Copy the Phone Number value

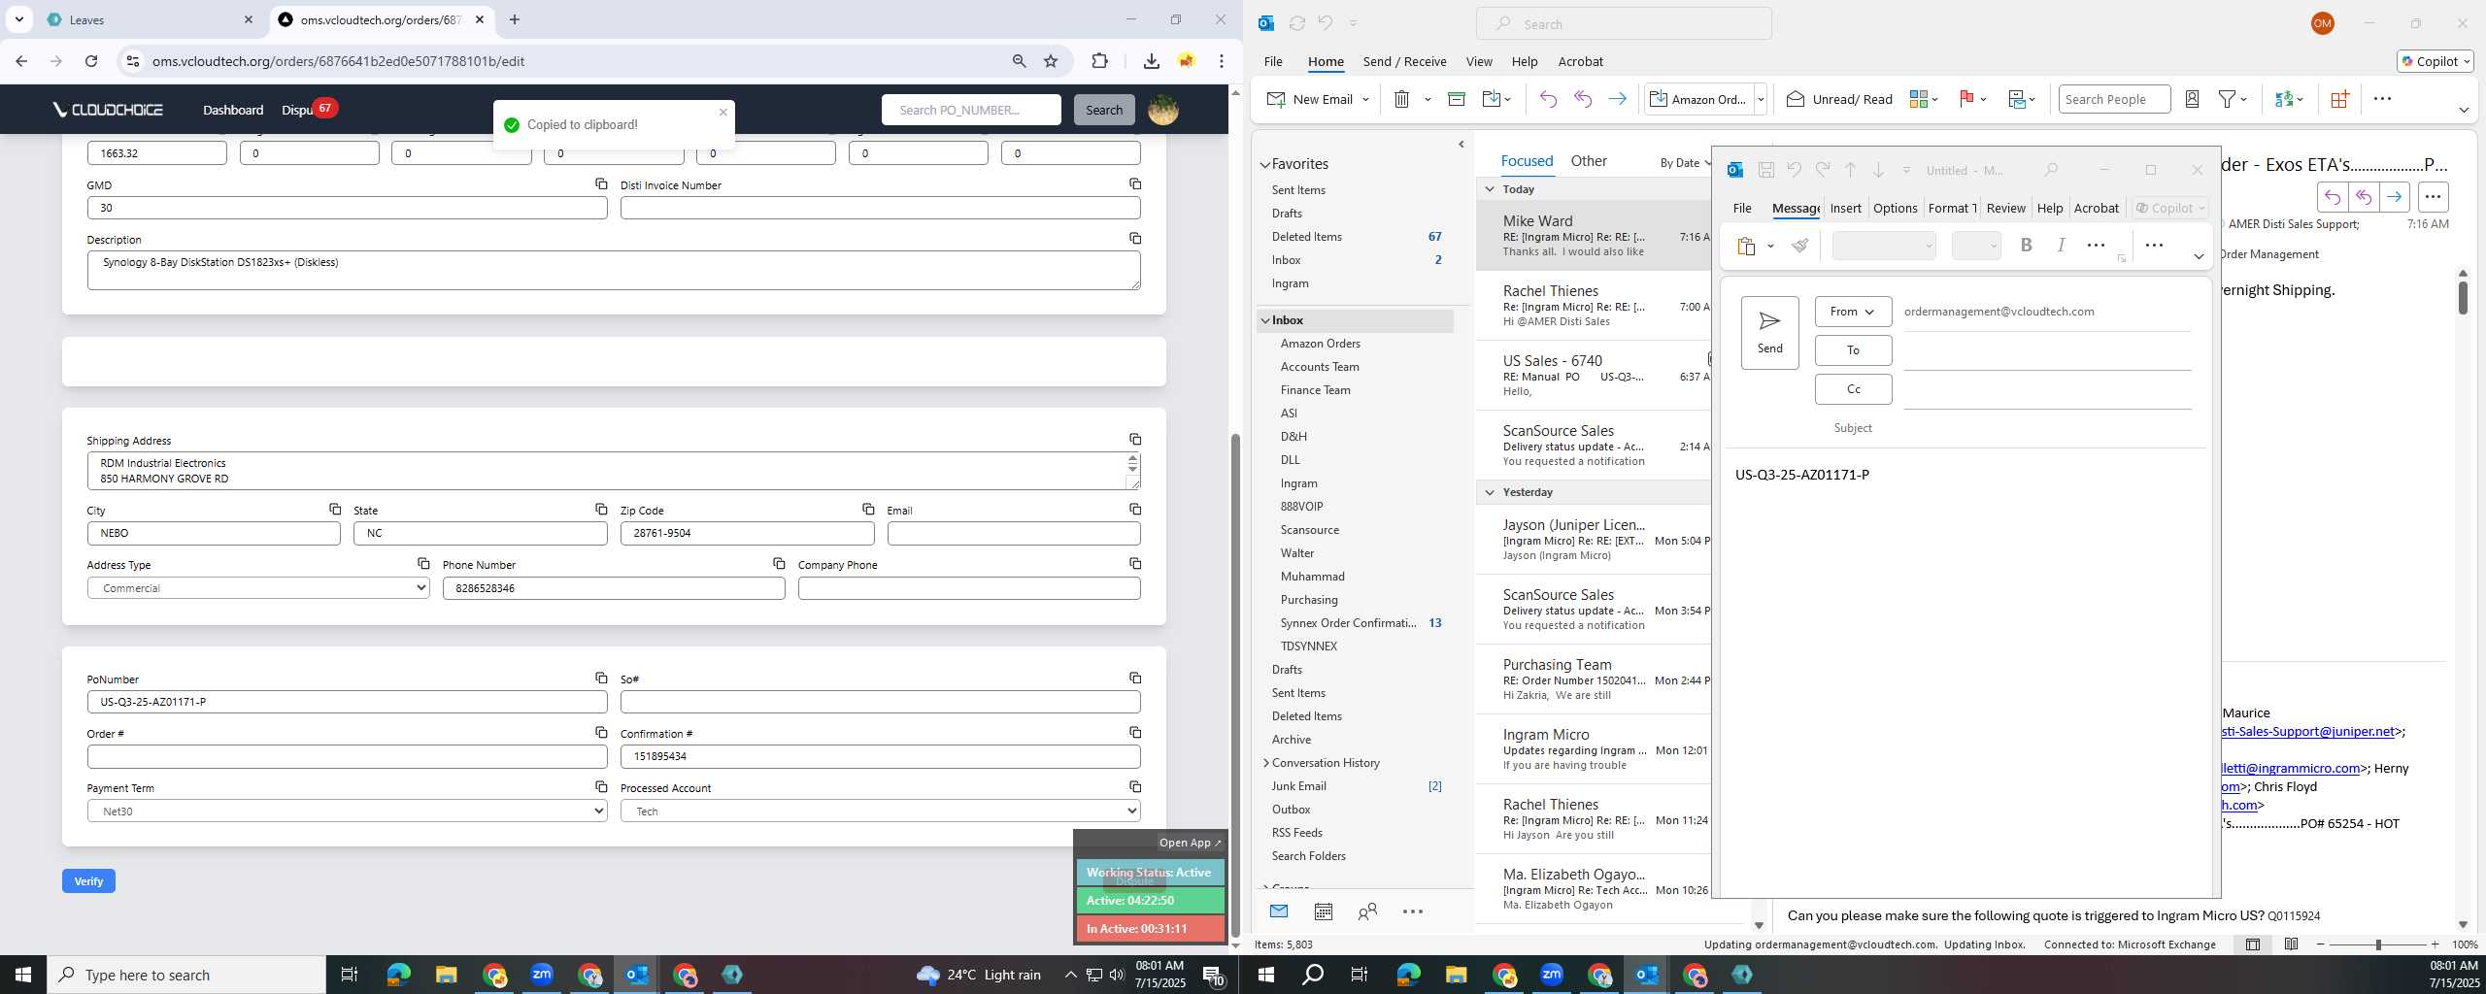(779, 563)
